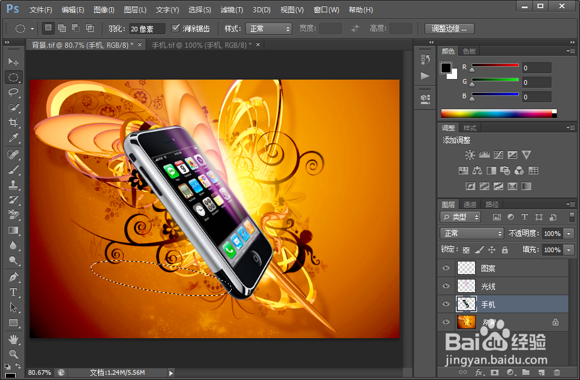Close the 背景.tif document tab
580x380 pixels.
point(140,45)
